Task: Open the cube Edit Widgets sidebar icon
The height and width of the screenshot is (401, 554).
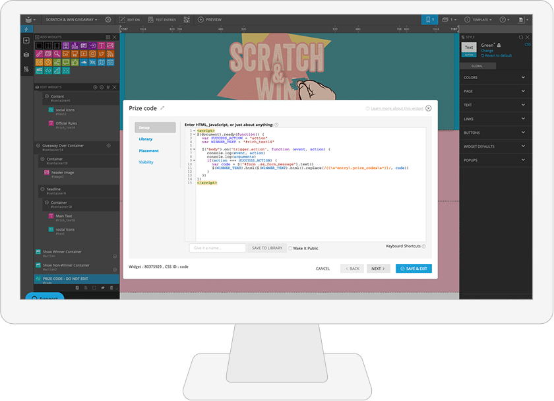Action: coord(26,55)
